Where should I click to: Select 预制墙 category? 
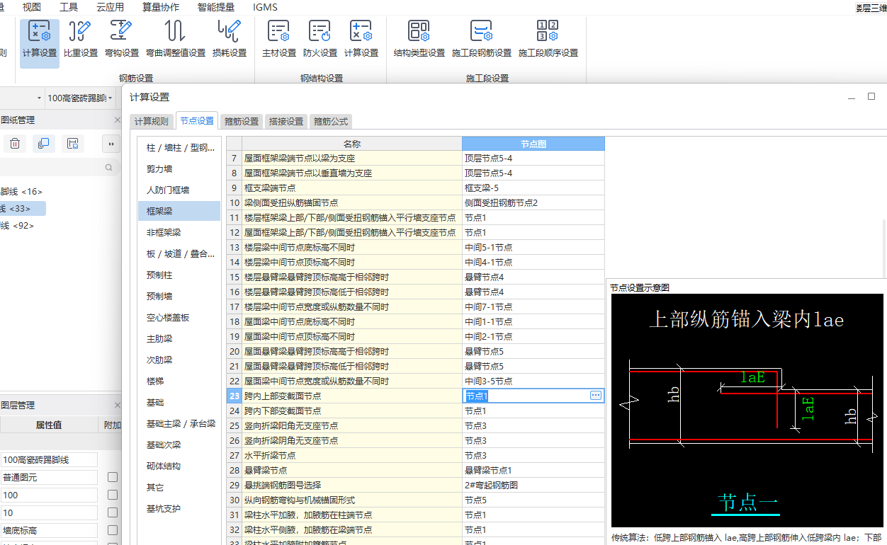[179, 296]
